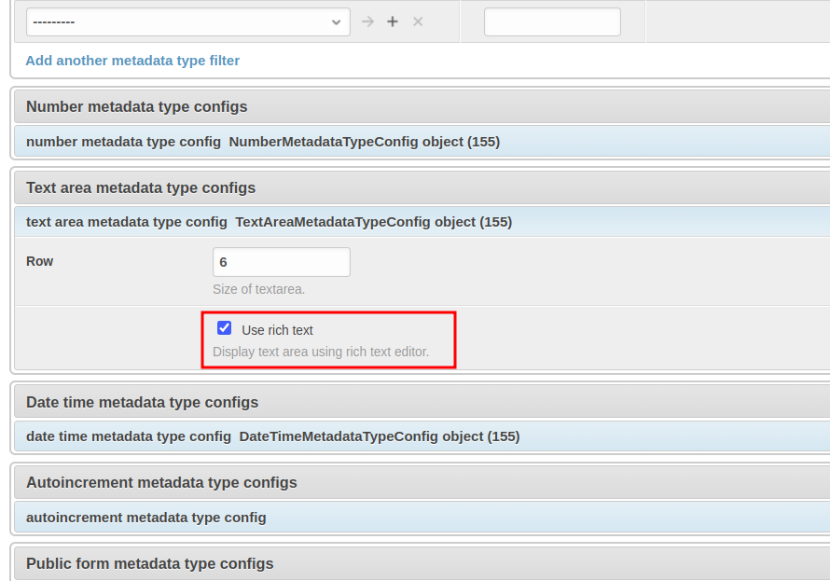The image size is (830, 581).
Task: Click the empty text field beside the filter dropdown
Action: pyautogui.click(x=552, y=22)
